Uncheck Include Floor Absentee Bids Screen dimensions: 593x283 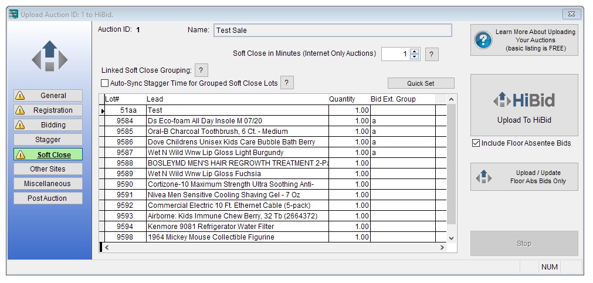476,143
